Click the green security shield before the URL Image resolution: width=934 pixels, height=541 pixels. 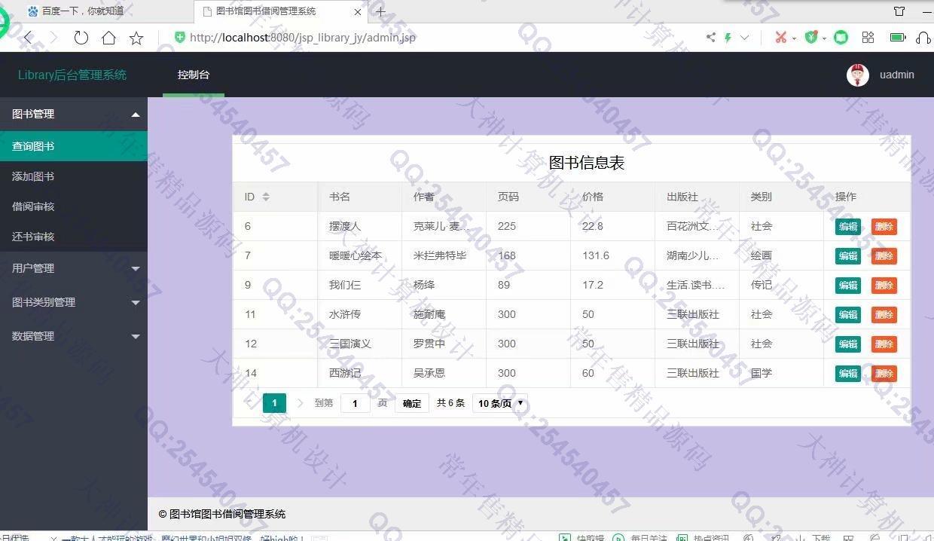pyautogui.click(x=179, y=37)
